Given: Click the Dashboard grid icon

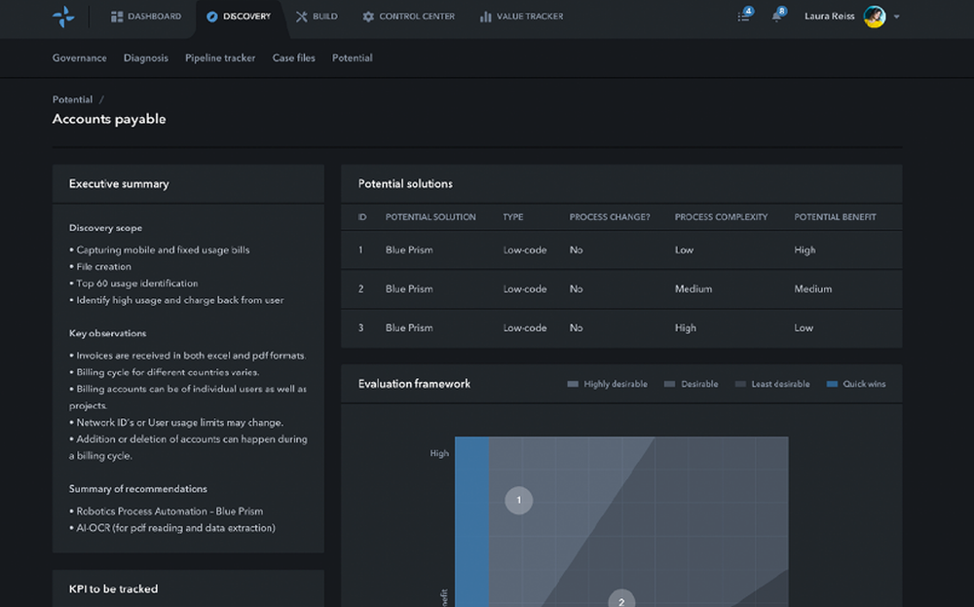Looking at the screenshot, I should tap(117, 17).
